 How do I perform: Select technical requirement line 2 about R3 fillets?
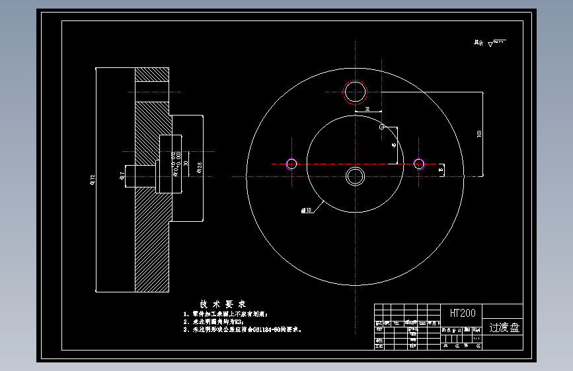(213, 321)
